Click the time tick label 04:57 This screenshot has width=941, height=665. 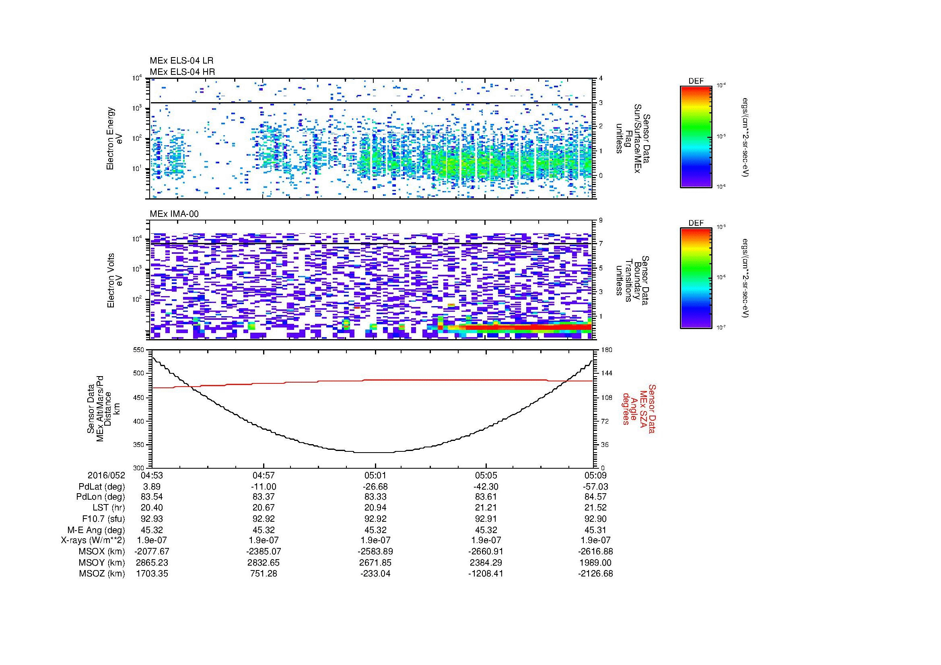tap(264, 475)
